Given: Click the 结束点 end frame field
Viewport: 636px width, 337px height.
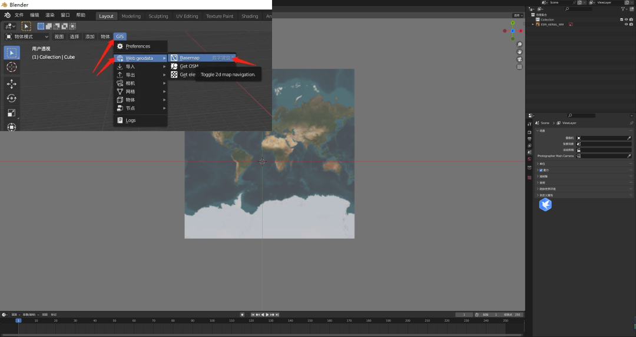Looking at the screenshot, I should [x=512, y=315].
